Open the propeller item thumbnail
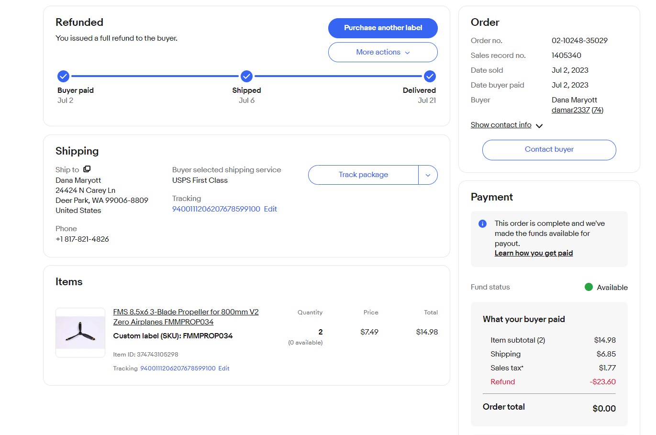 point(80,333)
